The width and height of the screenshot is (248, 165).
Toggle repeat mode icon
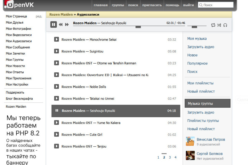tap(213, 25)
